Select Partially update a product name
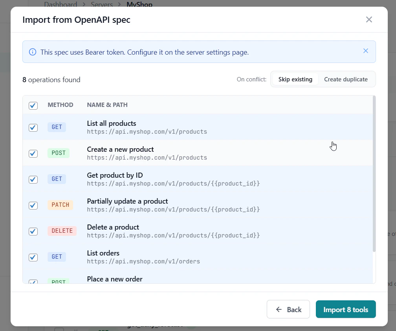 127,201
